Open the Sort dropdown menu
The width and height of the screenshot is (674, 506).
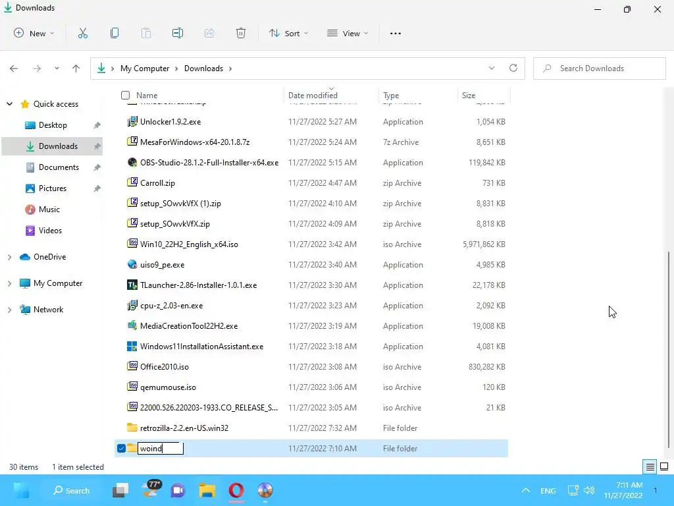288,33
